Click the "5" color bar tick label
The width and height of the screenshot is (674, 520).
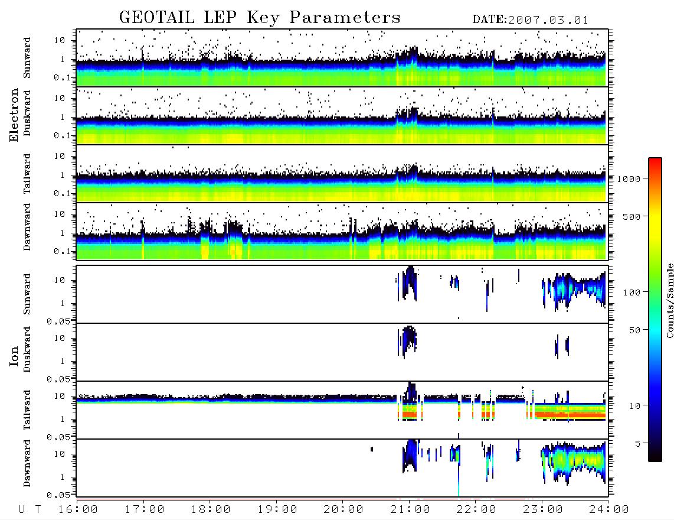point(637,444)
